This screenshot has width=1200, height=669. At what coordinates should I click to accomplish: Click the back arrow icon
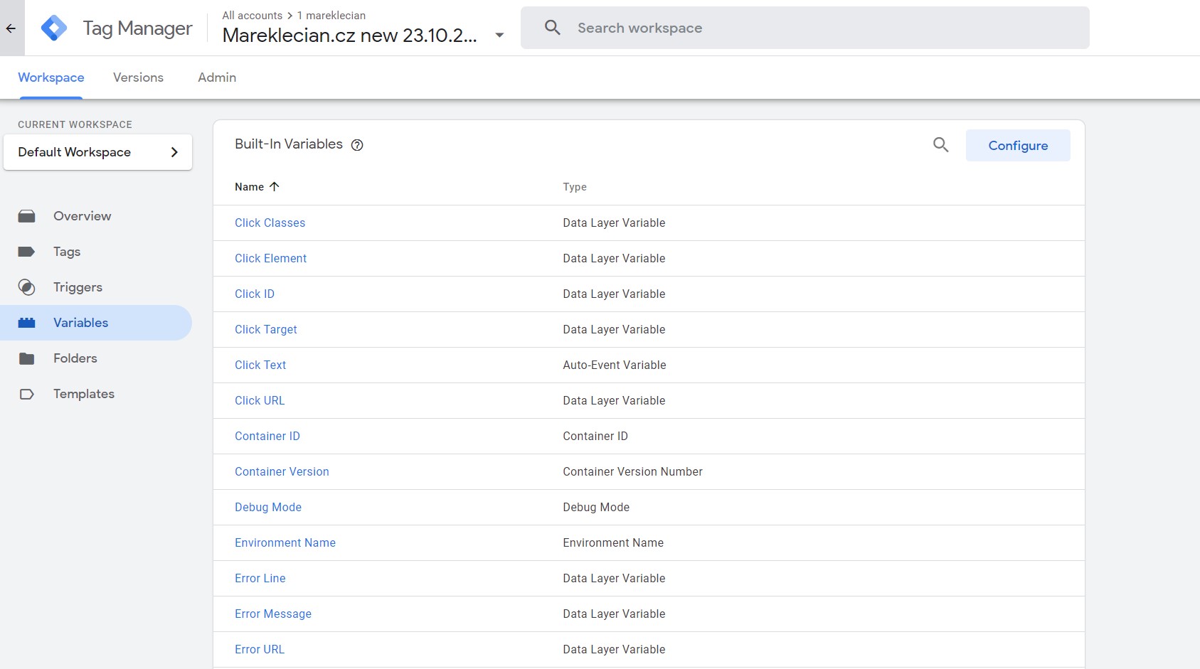click(x=11, y=28)
